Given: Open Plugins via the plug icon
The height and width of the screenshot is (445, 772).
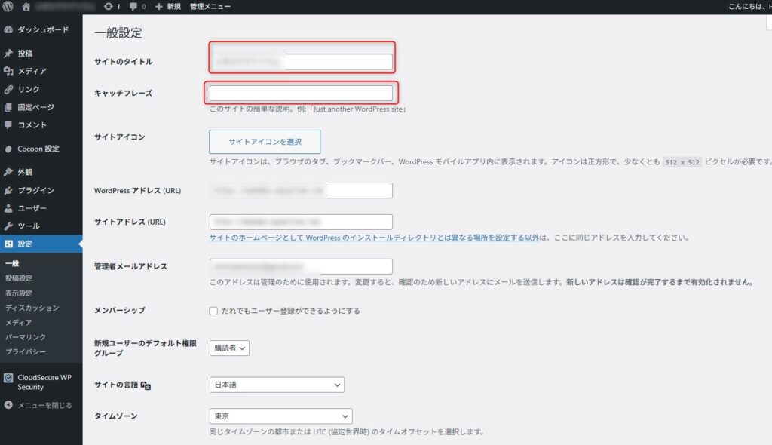Looking at the screenshot, I should coord(8,191).
